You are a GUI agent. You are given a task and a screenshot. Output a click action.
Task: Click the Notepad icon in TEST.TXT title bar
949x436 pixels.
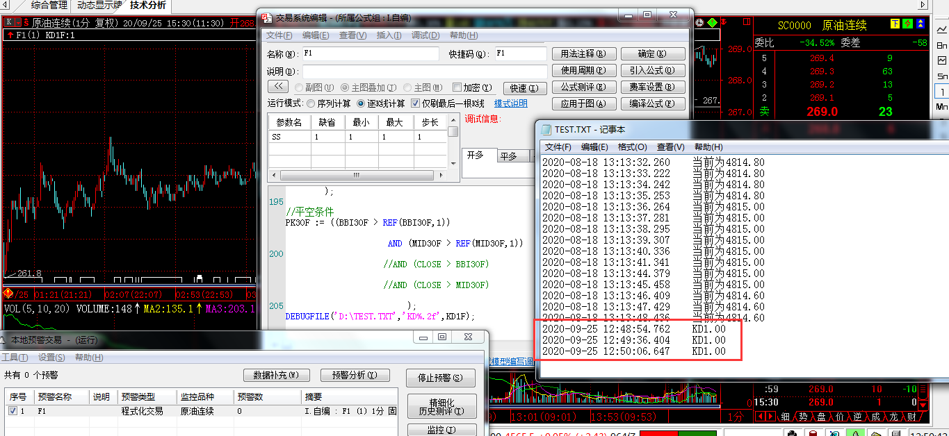point(546,129)
